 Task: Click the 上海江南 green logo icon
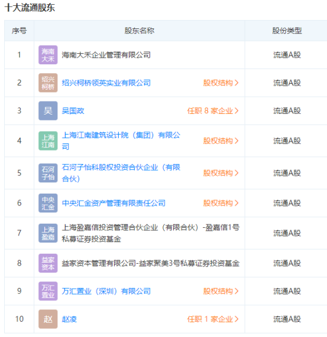(48, 141)
